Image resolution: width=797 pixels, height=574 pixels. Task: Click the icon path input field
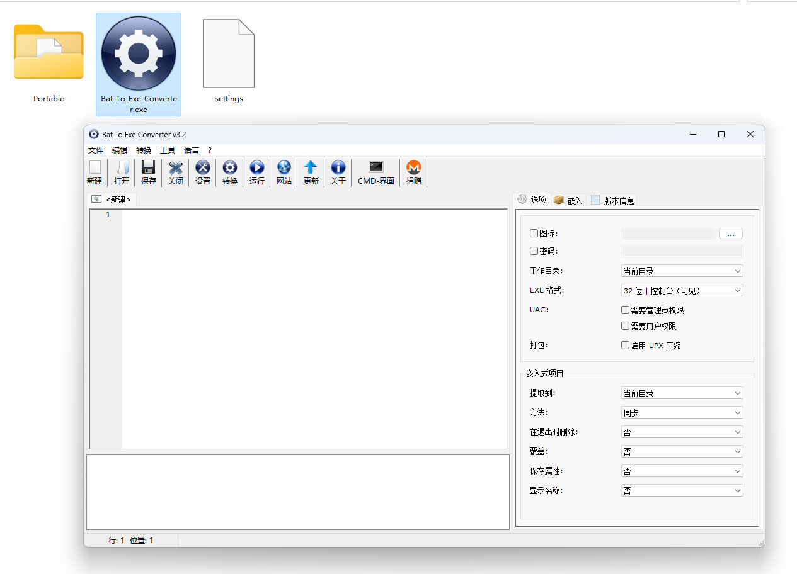[668, 234]
